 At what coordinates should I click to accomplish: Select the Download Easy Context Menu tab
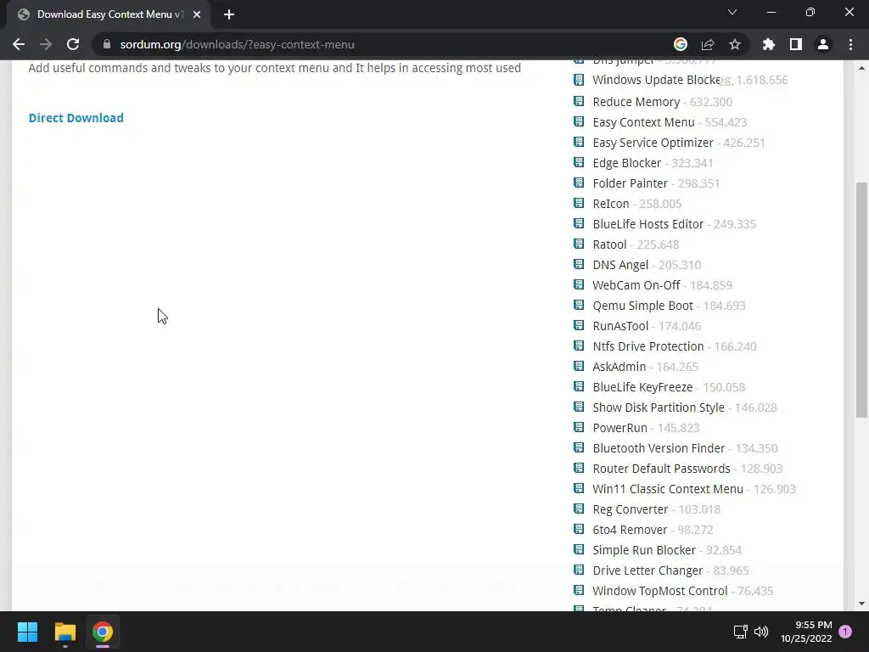(109, 14)
